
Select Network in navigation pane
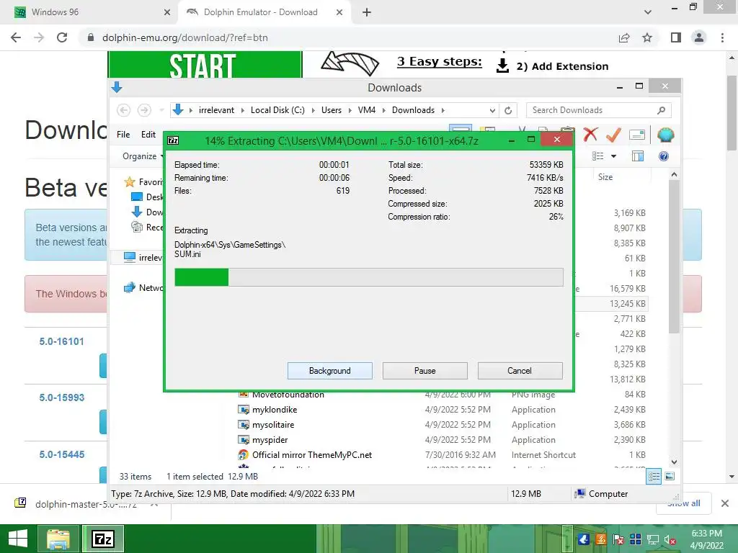[143, 287]
